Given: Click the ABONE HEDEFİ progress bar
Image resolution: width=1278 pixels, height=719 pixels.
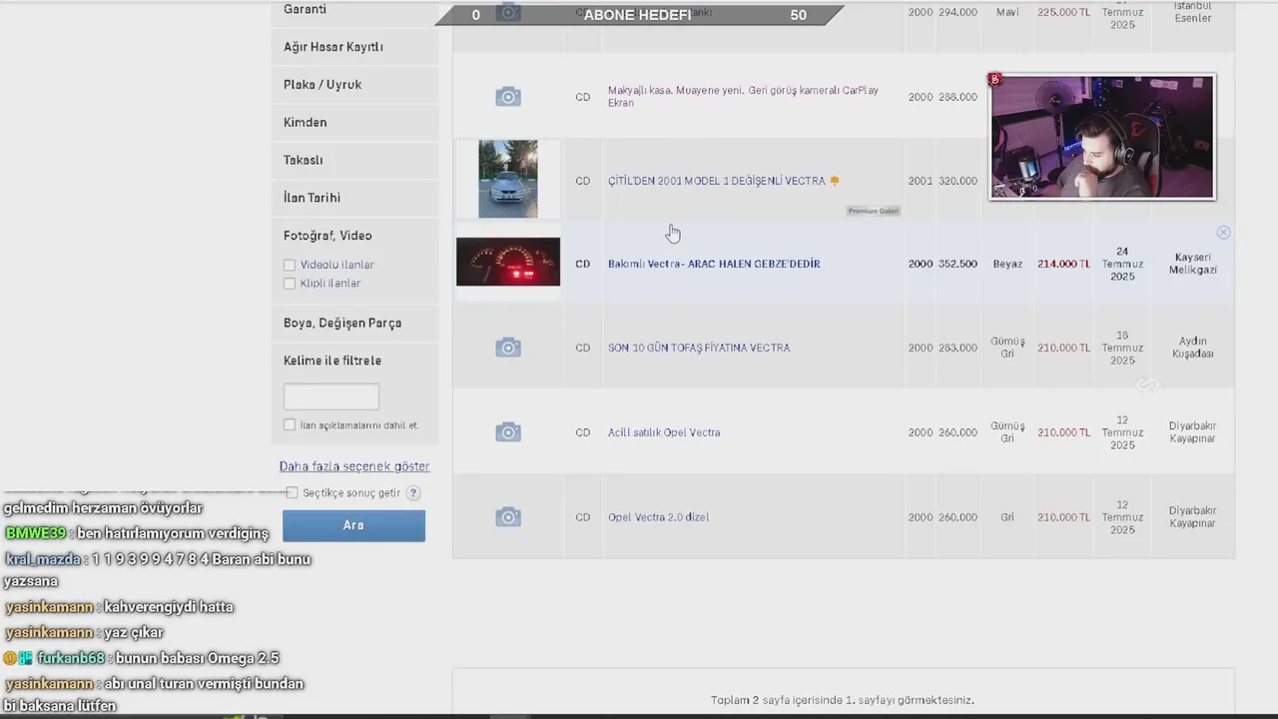Looking at the screenshot, I should pyautogui.click(x=639, y=14).
